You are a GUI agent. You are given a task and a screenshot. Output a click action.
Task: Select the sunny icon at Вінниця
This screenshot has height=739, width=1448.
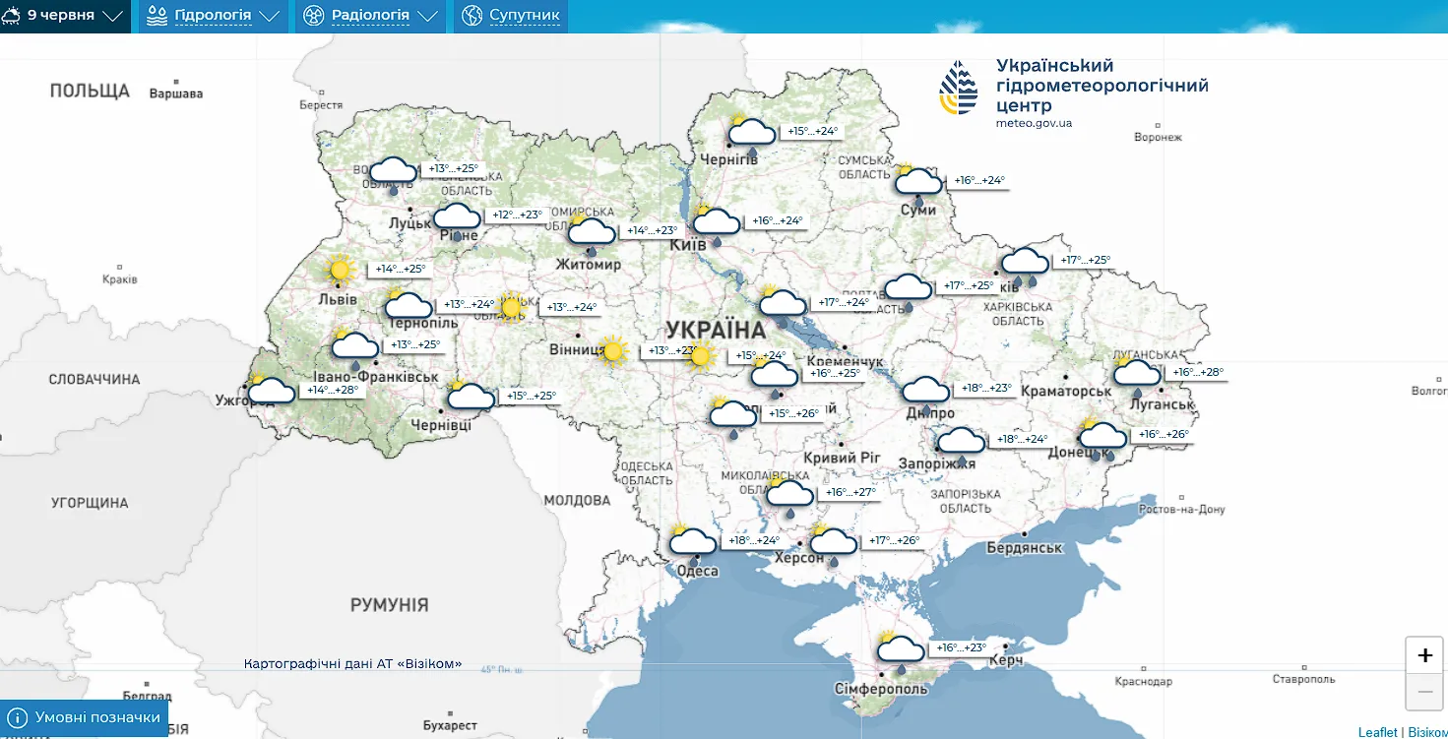tap(613, 350)
